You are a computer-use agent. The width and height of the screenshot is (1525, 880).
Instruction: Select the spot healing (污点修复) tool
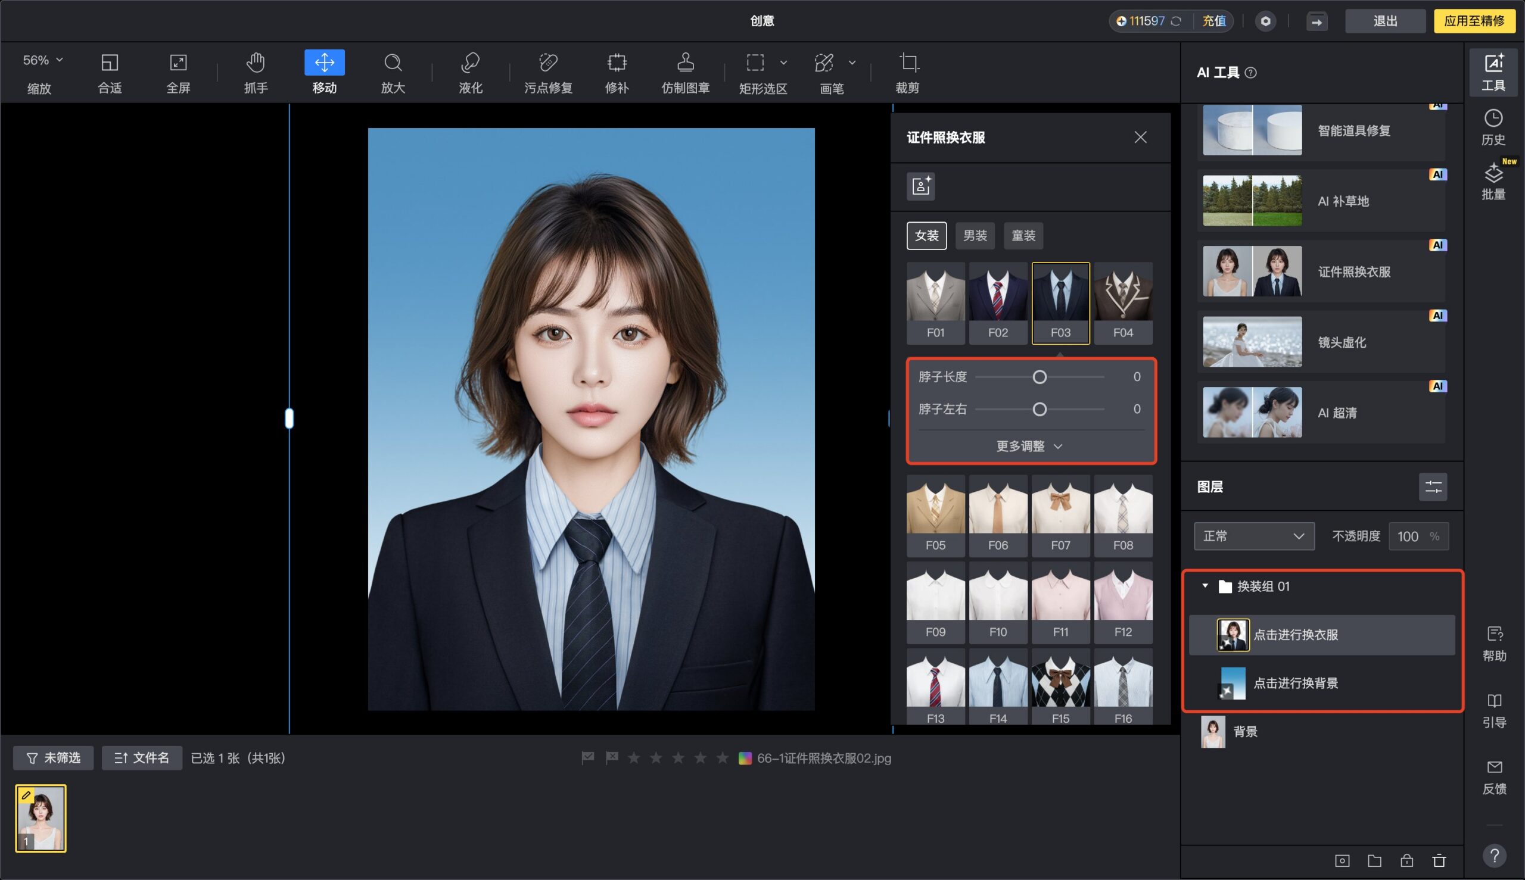coord(548,72)
